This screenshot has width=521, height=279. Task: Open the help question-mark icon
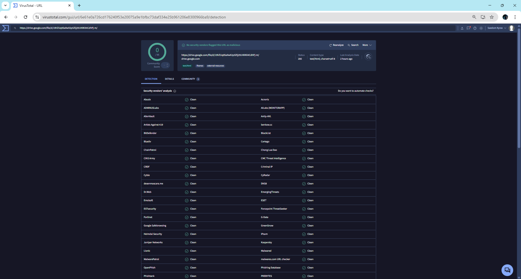tap(475, 28)
